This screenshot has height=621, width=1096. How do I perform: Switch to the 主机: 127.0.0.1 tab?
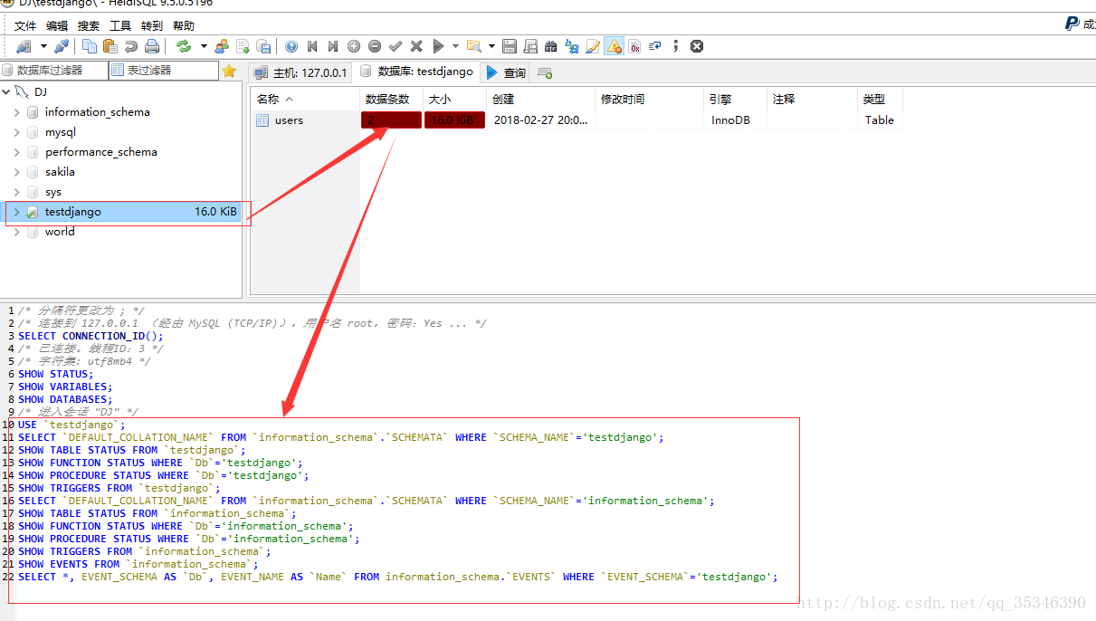300,72
